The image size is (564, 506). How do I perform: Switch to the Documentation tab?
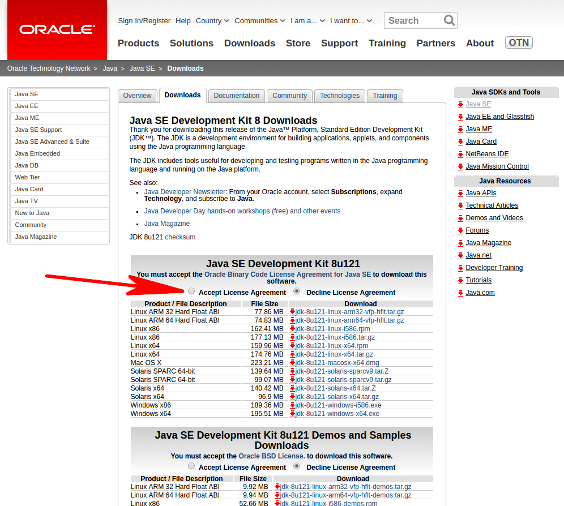237,96
